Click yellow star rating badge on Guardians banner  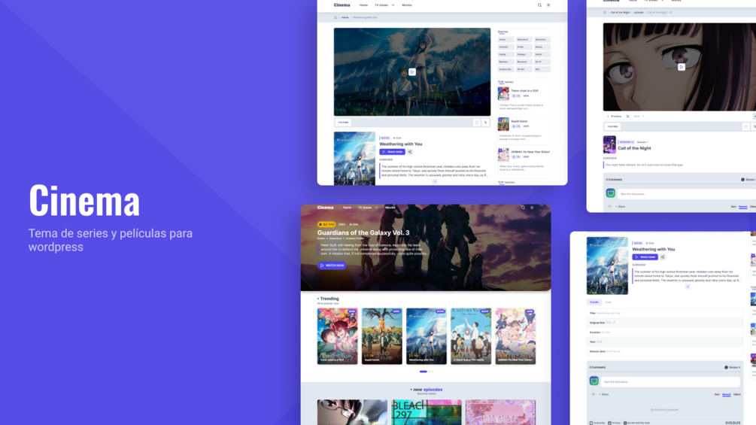pyautogui.click(x=326, y=225)
